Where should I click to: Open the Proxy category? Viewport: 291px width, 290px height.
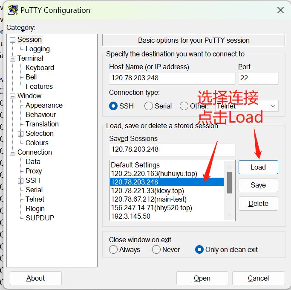(34, 171)
